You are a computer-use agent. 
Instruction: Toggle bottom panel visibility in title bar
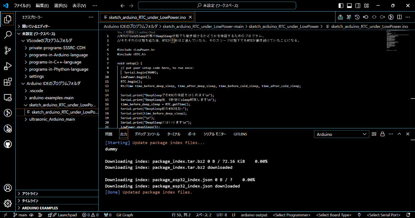[350, 6]
